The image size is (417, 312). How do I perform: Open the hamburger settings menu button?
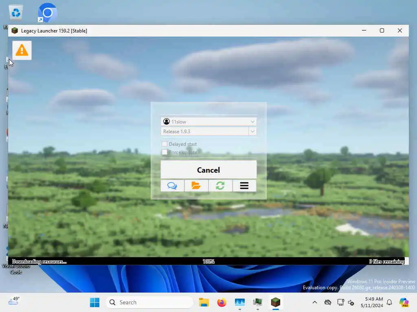coord(244,186)
